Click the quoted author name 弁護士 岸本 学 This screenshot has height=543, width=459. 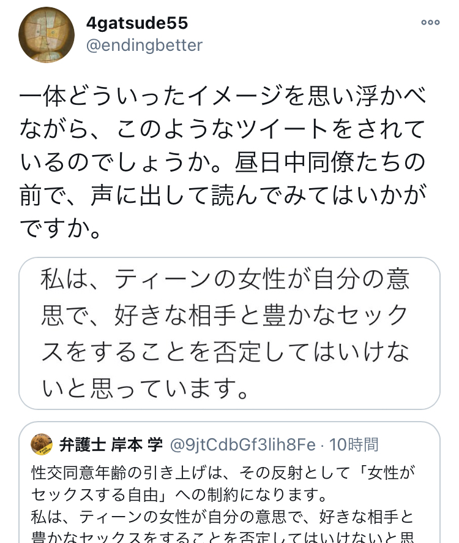pyautogui.click(x=111, y=444)
